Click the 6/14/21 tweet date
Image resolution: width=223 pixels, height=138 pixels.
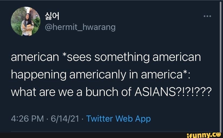[x=64, y=119]
